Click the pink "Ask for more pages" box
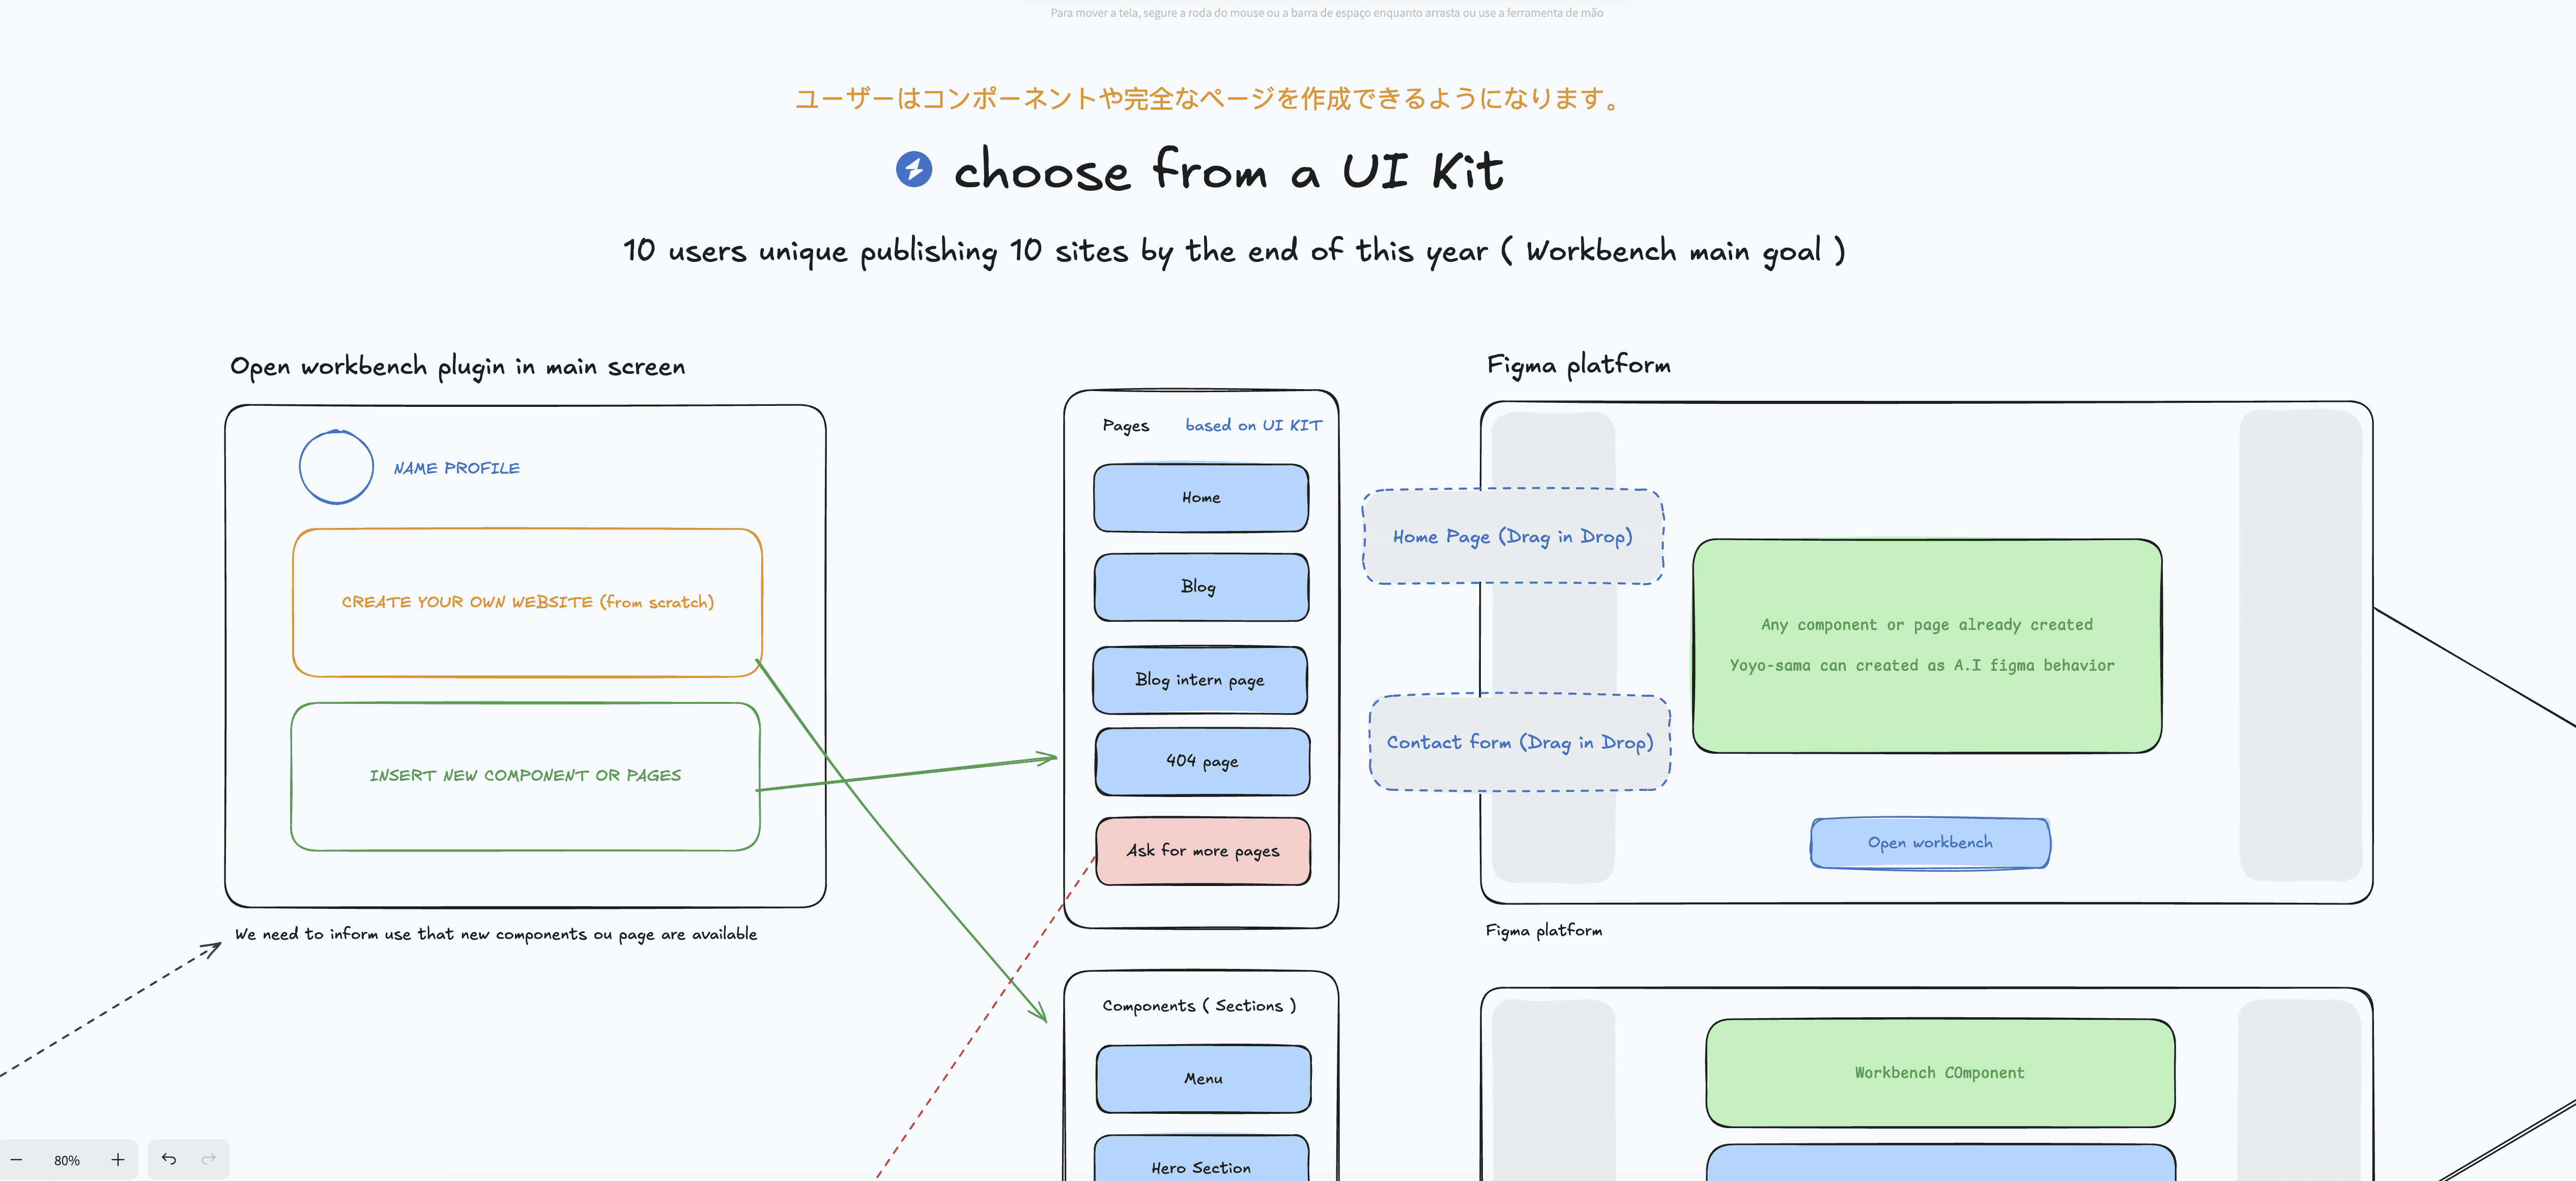This screenshot has height=1181, width=2576. coord(1203,851)
